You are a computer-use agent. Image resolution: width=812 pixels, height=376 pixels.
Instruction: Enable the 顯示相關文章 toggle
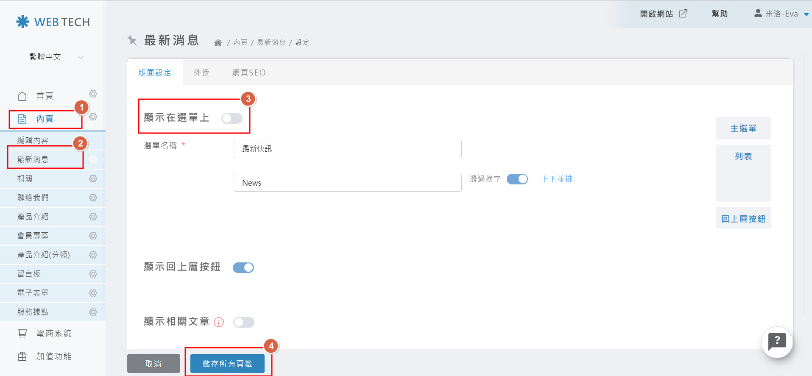coord(244,322)
